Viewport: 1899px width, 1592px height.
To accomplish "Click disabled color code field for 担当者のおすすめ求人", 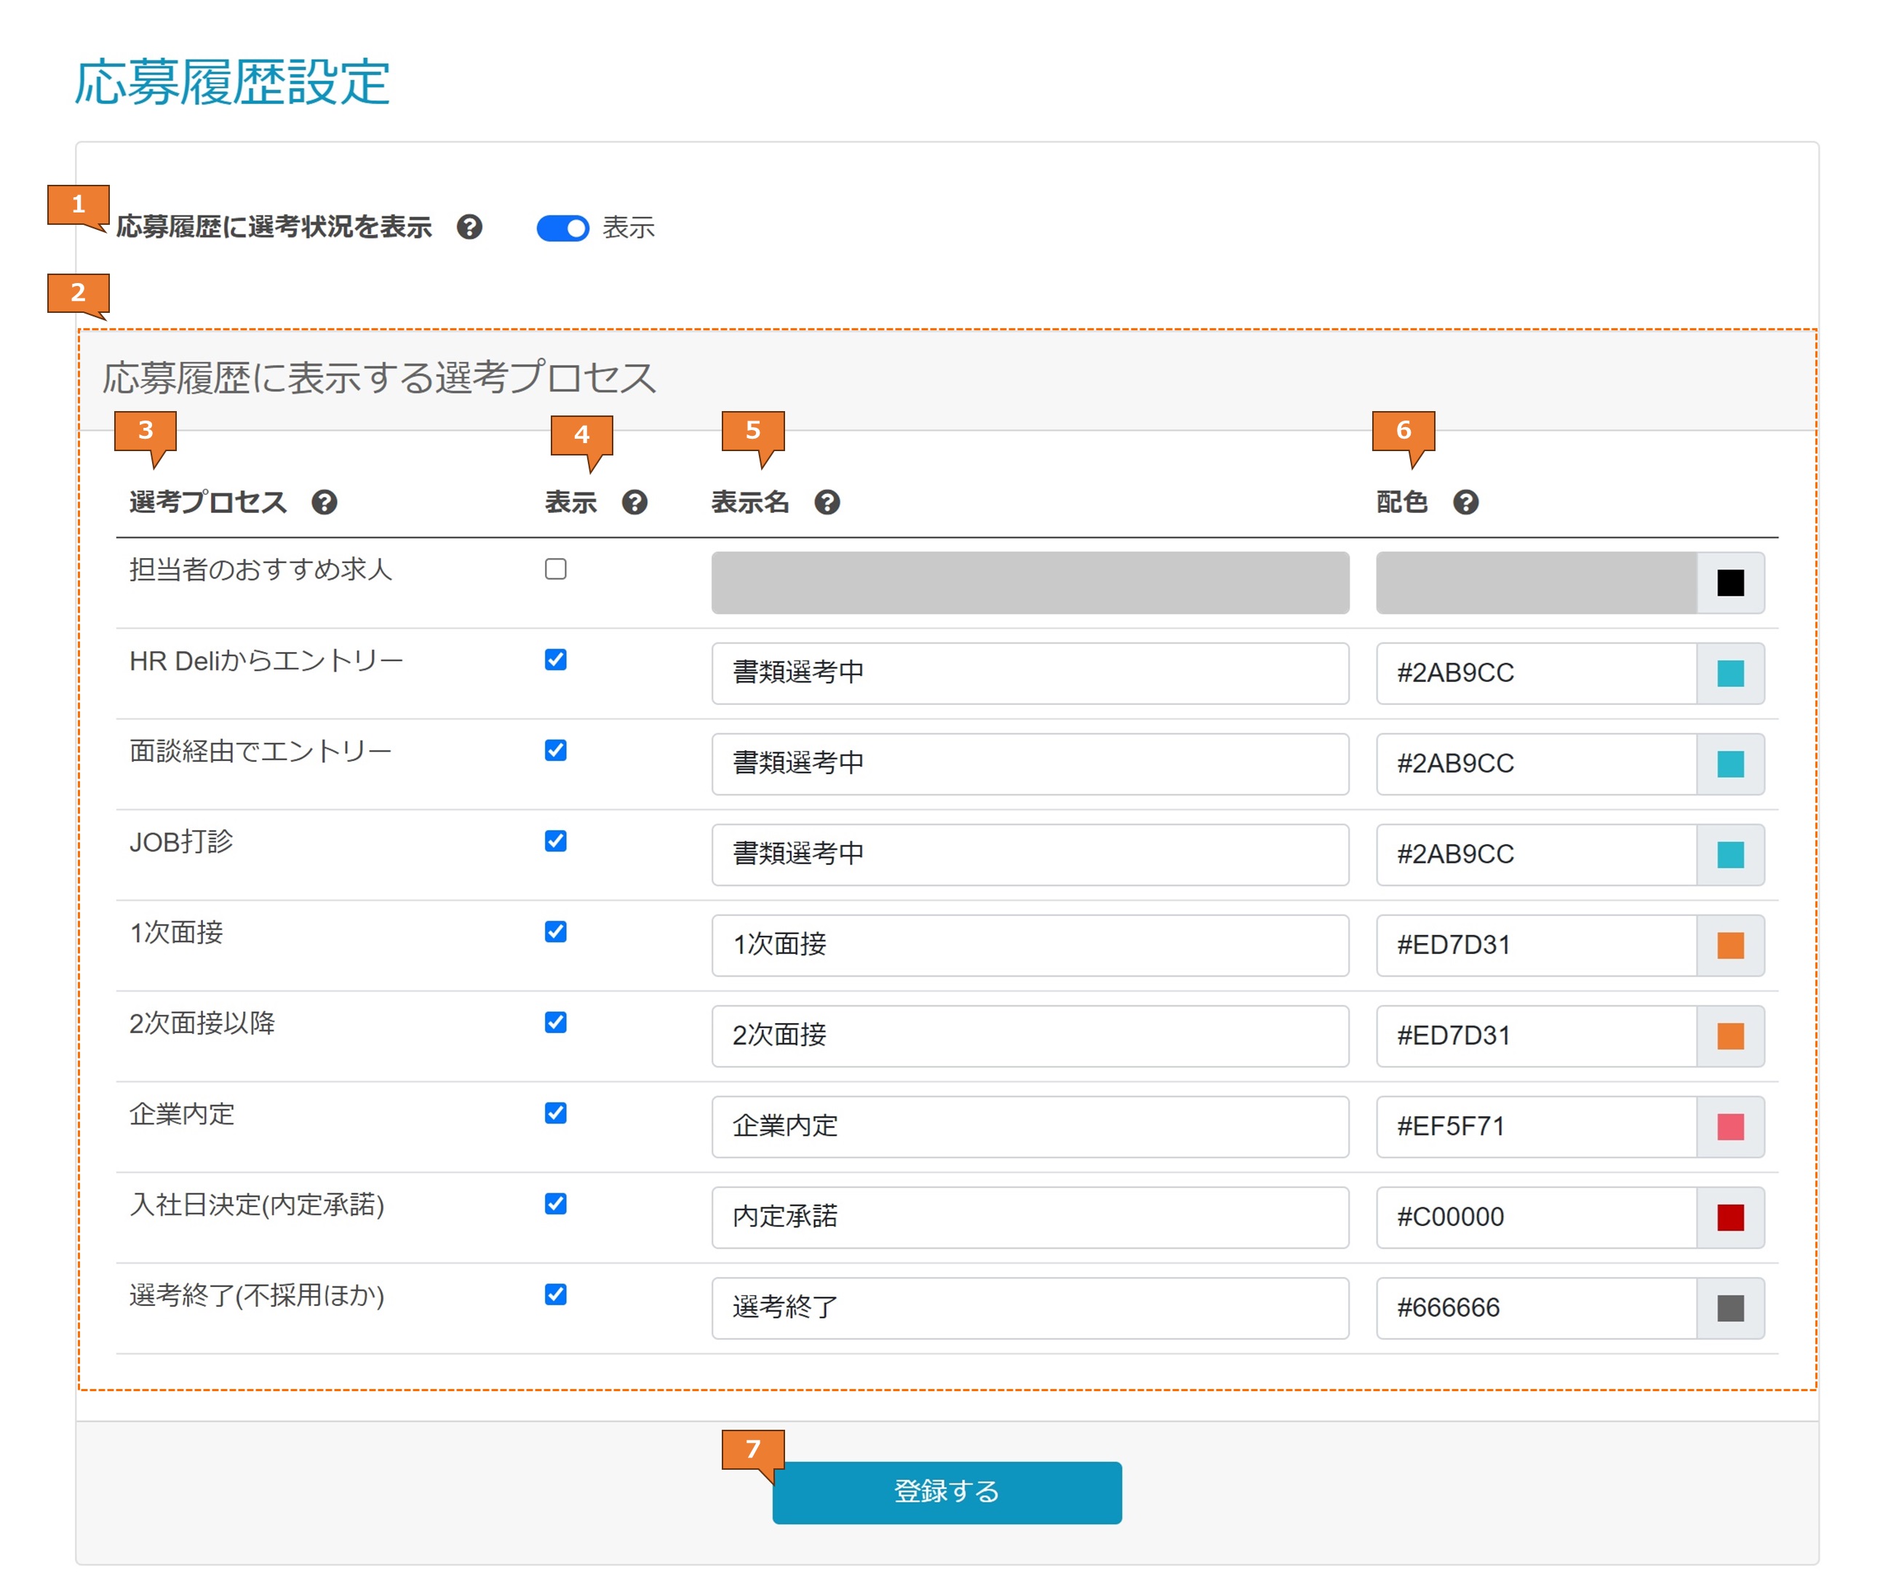I will [1537, 584].
